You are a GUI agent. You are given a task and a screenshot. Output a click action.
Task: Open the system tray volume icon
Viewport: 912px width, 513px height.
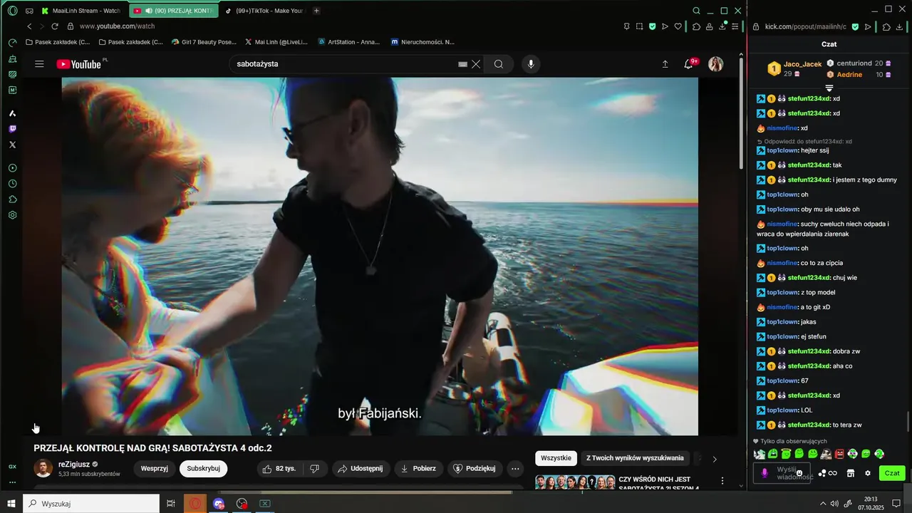coord(835,504)
